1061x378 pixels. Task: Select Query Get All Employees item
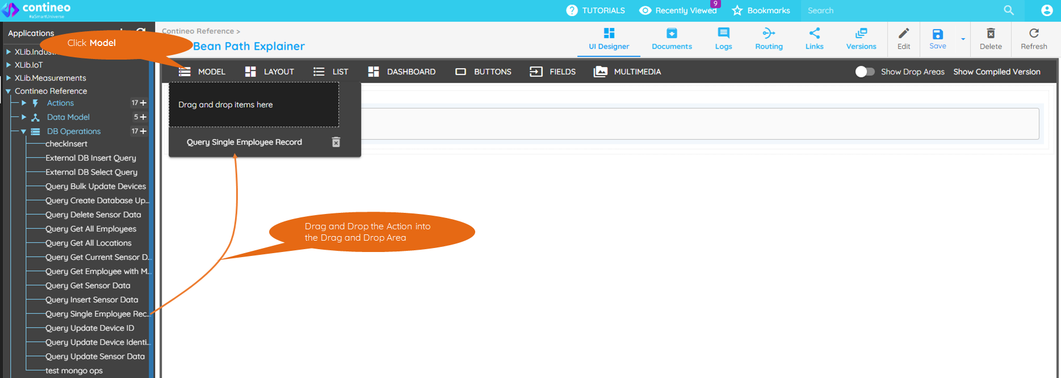click(91, 229)
